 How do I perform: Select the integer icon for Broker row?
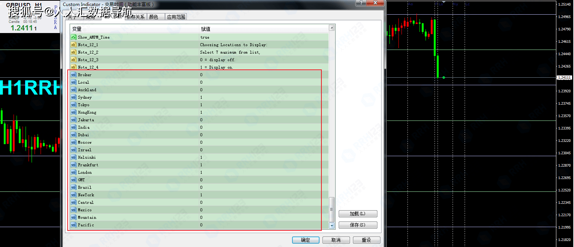coord(74,75)
